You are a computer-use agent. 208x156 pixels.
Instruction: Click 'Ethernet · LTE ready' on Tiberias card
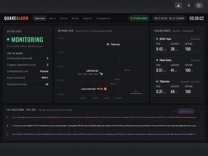click(190, 82)
